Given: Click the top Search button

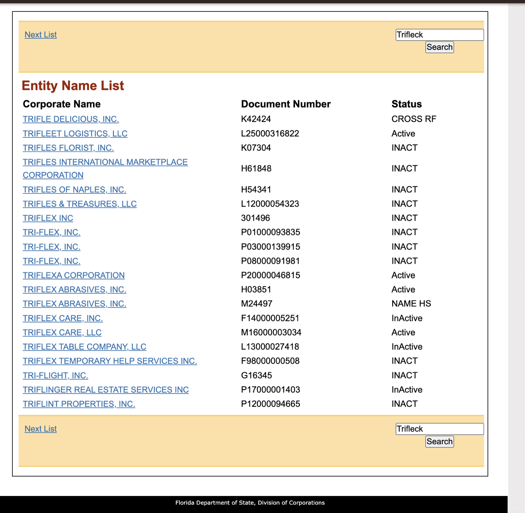Looking at the screenshot, I should (x=440, y=47).
